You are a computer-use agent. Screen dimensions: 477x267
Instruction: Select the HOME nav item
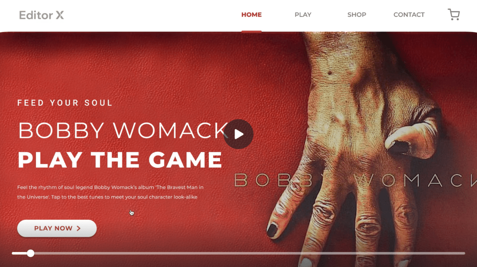click(x=251, y=14)
